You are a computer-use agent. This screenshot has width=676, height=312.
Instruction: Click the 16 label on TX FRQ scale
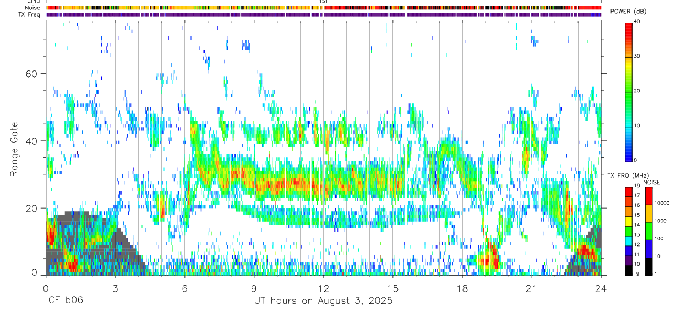pyautogui.click(x=637, y=205)
